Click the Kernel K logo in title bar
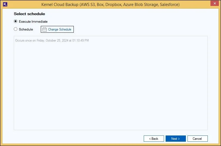The width and height of the screenshot is (221, 146). point(5,4)
